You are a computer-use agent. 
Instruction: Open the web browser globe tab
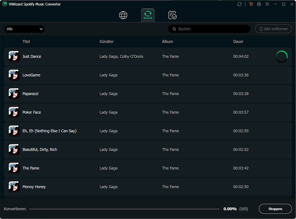pyautogui.click(x=123, y=15)
